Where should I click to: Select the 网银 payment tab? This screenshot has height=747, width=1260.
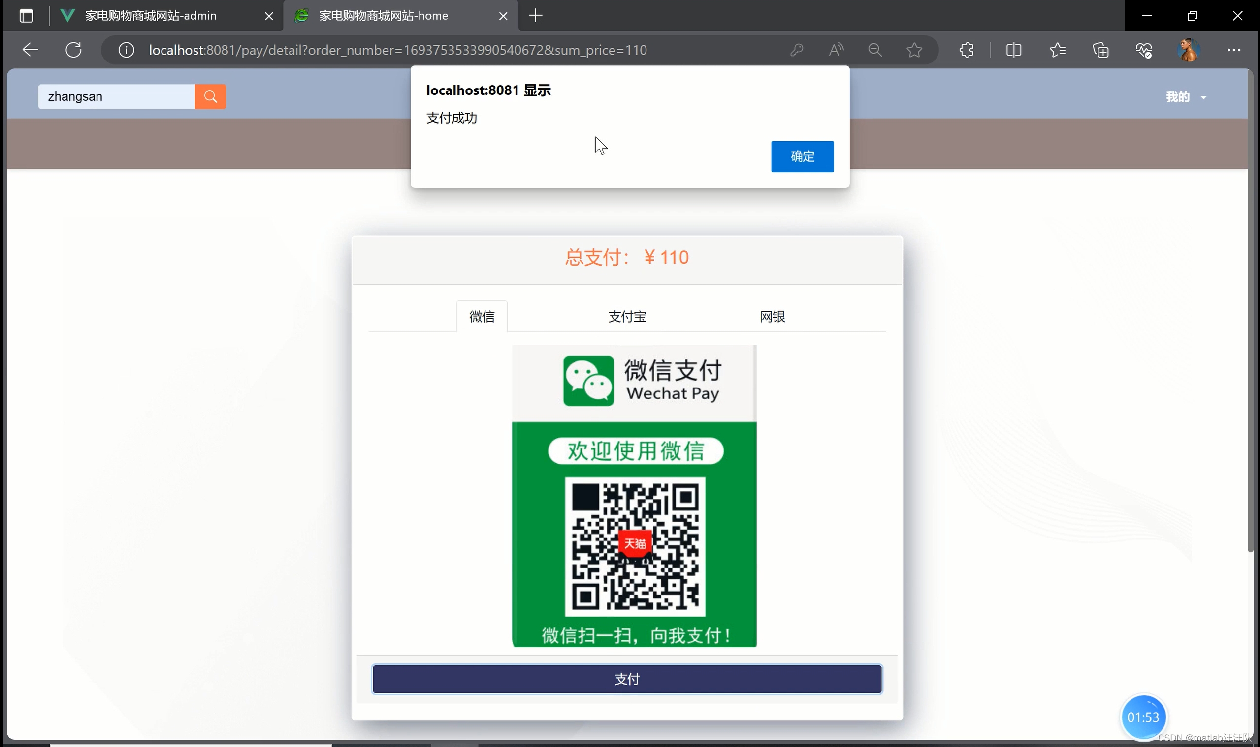tap(772, 317)
